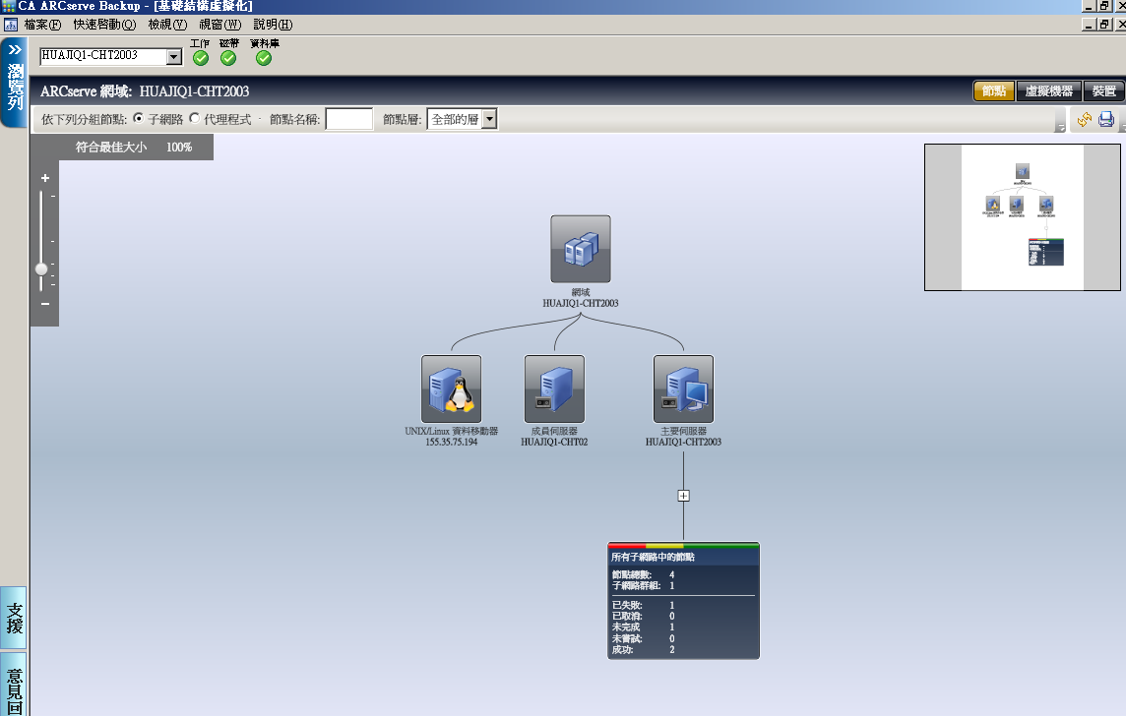The width and height of the screenshot is (1126, 716).
Task: Click the 節點總數 row in summary
Action: 644,574
